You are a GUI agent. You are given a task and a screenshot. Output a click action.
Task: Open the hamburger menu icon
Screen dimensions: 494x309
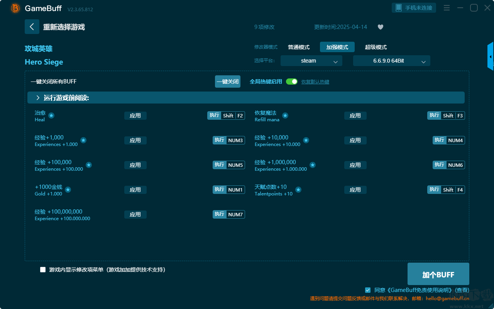[447, 8]
